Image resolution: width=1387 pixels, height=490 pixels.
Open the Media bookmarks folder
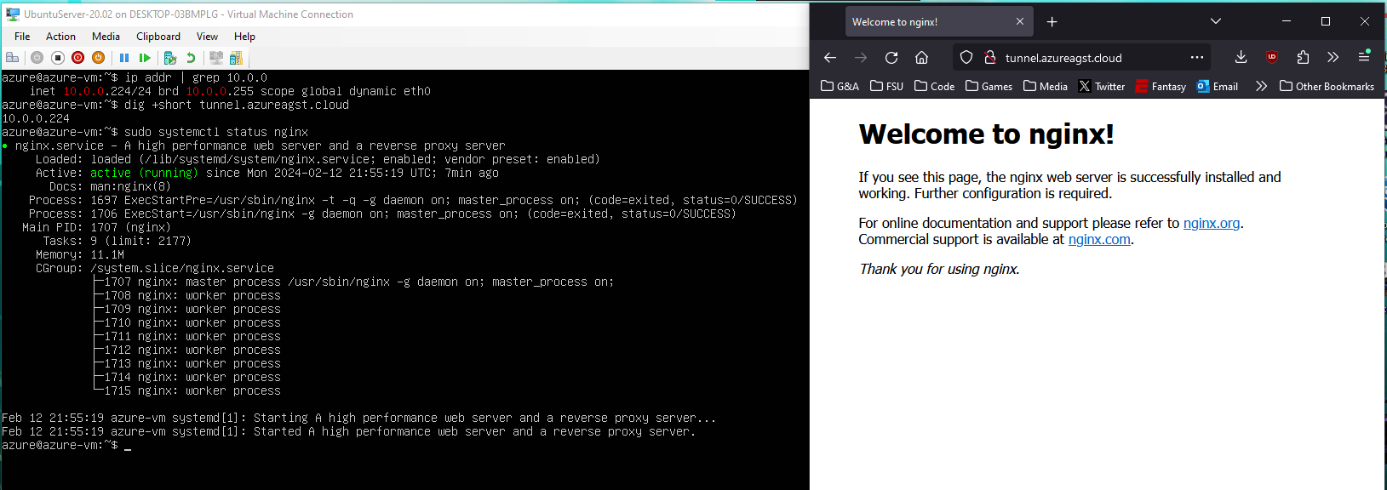pos(1045,86)
